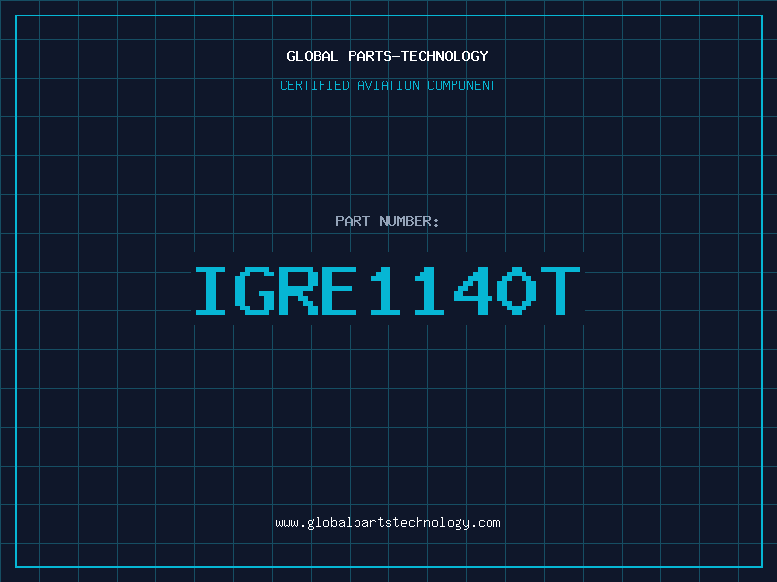Pick the letter R in the part number
This screenshot has width=777, height=582.
point(298,290)
